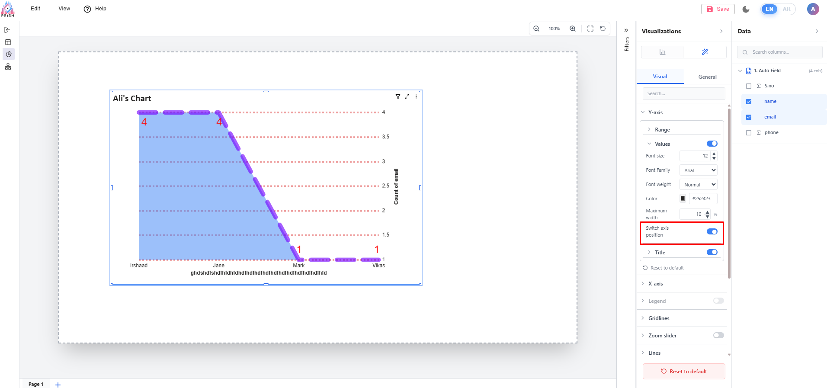
Task: Click the red Reset to default button
Action: 684,371
